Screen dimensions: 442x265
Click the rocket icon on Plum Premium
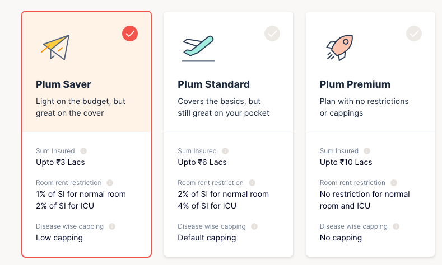tap(339, 48)
